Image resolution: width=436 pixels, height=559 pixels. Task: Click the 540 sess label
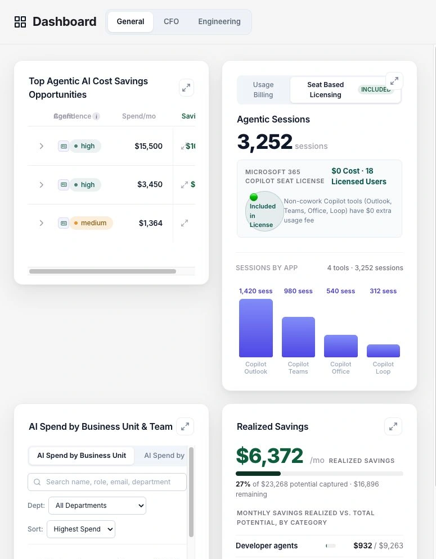point(341,291)
